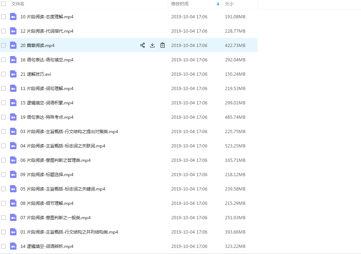Click the video file icon of 20 篇章阅读.mp4
Screen dimensions: 361x254
pos(13,45)
